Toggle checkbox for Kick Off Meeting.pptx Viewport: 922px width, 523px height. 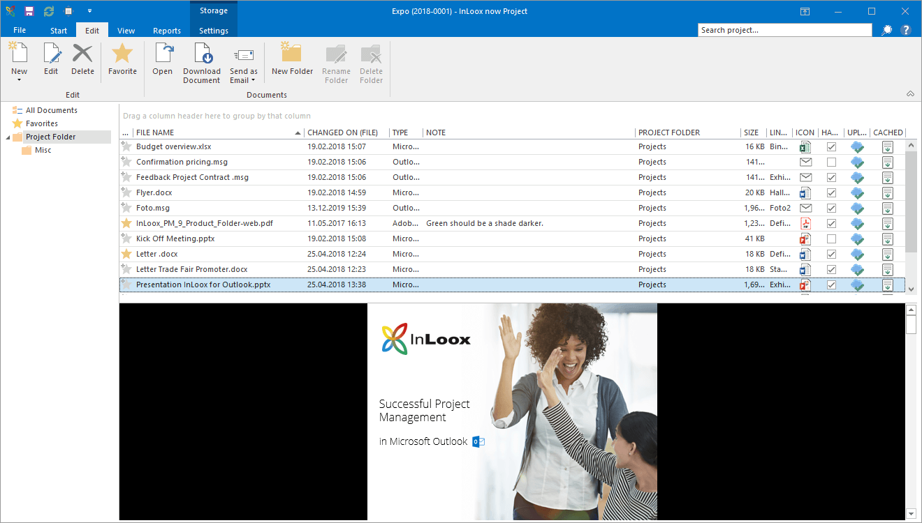click(831, 238)
